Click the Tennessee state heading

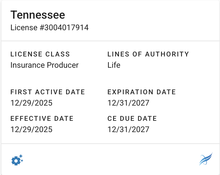[x=38, y=15]
